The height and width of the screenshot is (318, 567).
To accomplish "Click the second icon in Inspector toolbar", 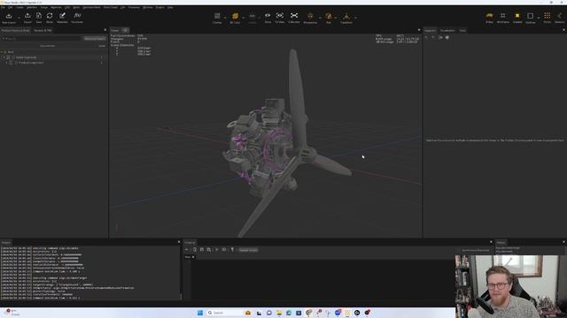I will pyautogui.click(x=433, y=37).
